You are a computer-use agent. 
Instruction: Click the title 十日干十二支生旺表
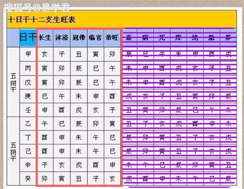point(42,20)
